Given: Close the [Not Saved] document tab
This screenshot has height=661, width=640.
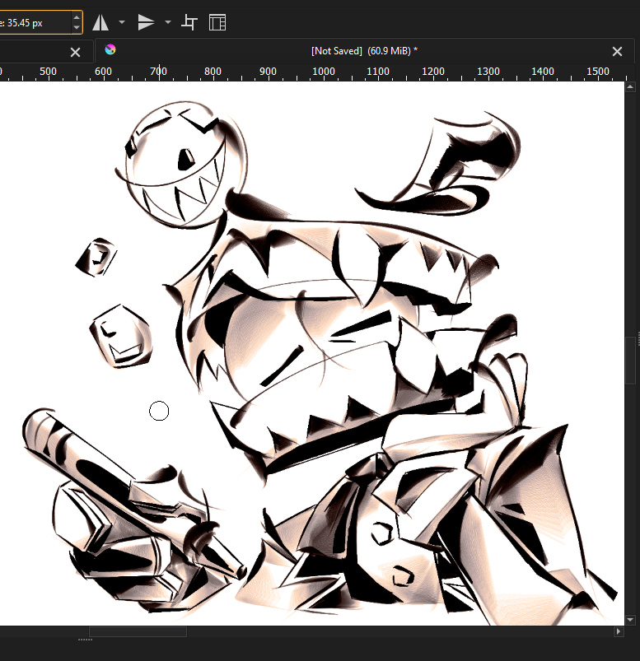Looking at the screenshot, I should pyautogui.click(x=617, y=51).
